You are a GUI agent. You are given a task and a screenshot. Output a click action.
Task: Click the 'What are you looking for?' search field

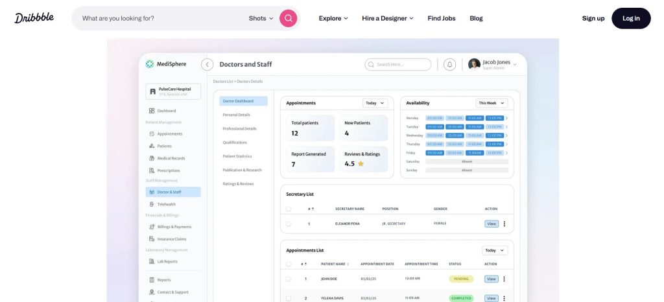tap(162, 18)
